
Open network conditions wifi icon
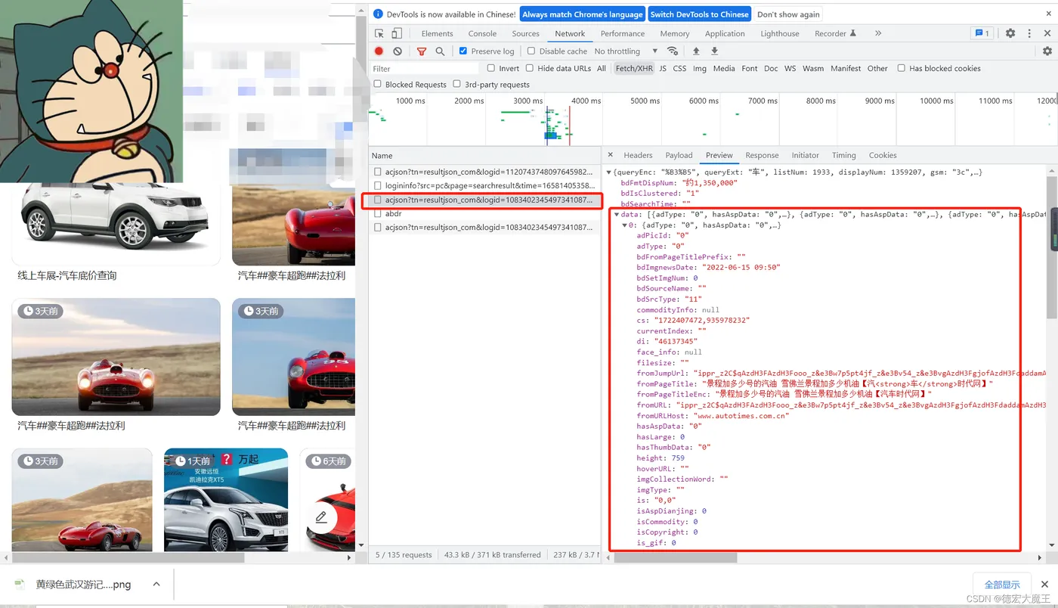(x=672, y=51)
